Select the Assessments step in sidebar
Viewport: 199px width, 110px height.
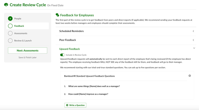point(21,33)
